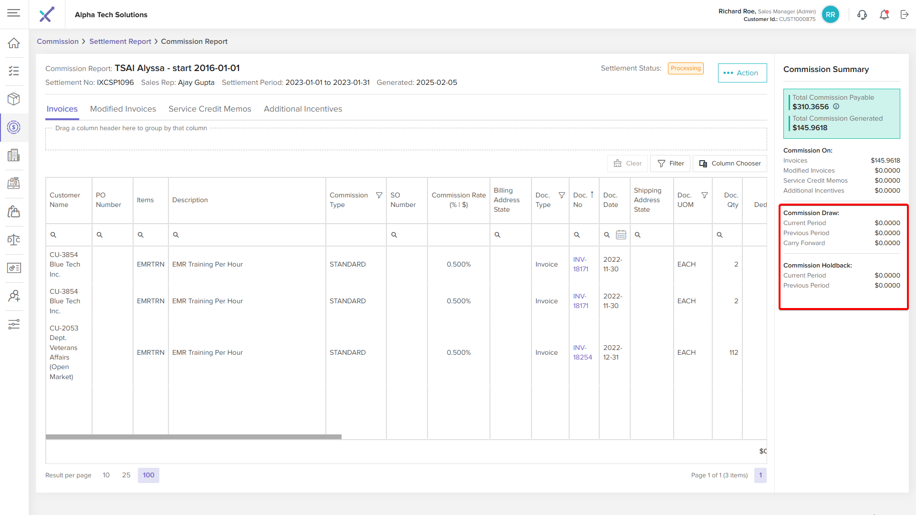Click the support headset icon
The image size is (916, 515).
[862, 15]
